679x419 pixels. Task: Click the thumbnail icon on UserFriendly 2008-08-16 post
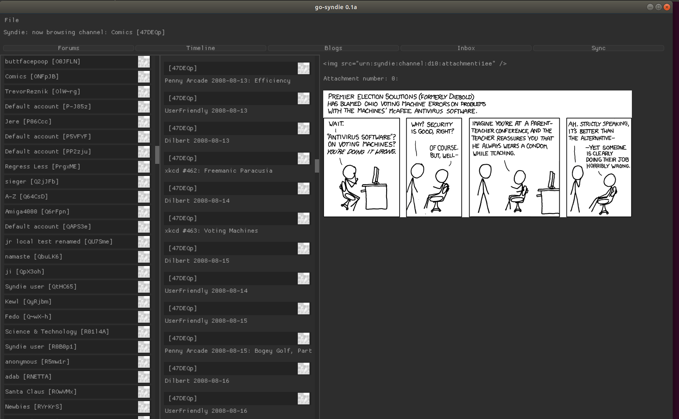click(x=304, y=399)
